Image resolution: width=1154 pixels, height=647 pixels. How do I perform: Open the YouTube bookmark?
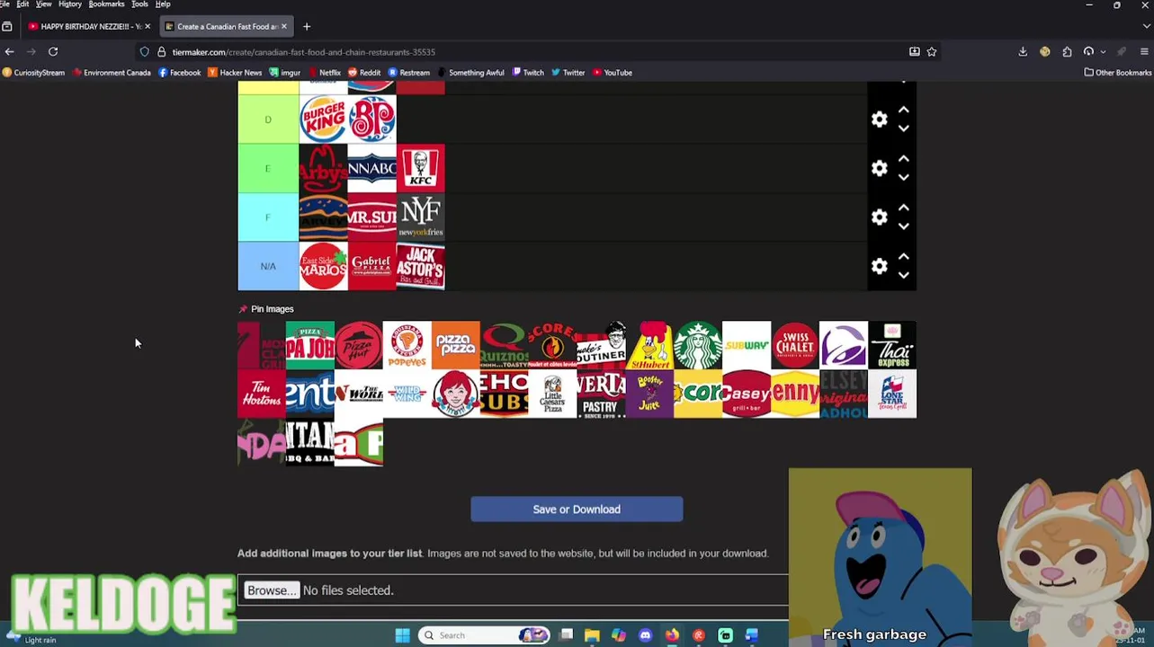(612, 73)
